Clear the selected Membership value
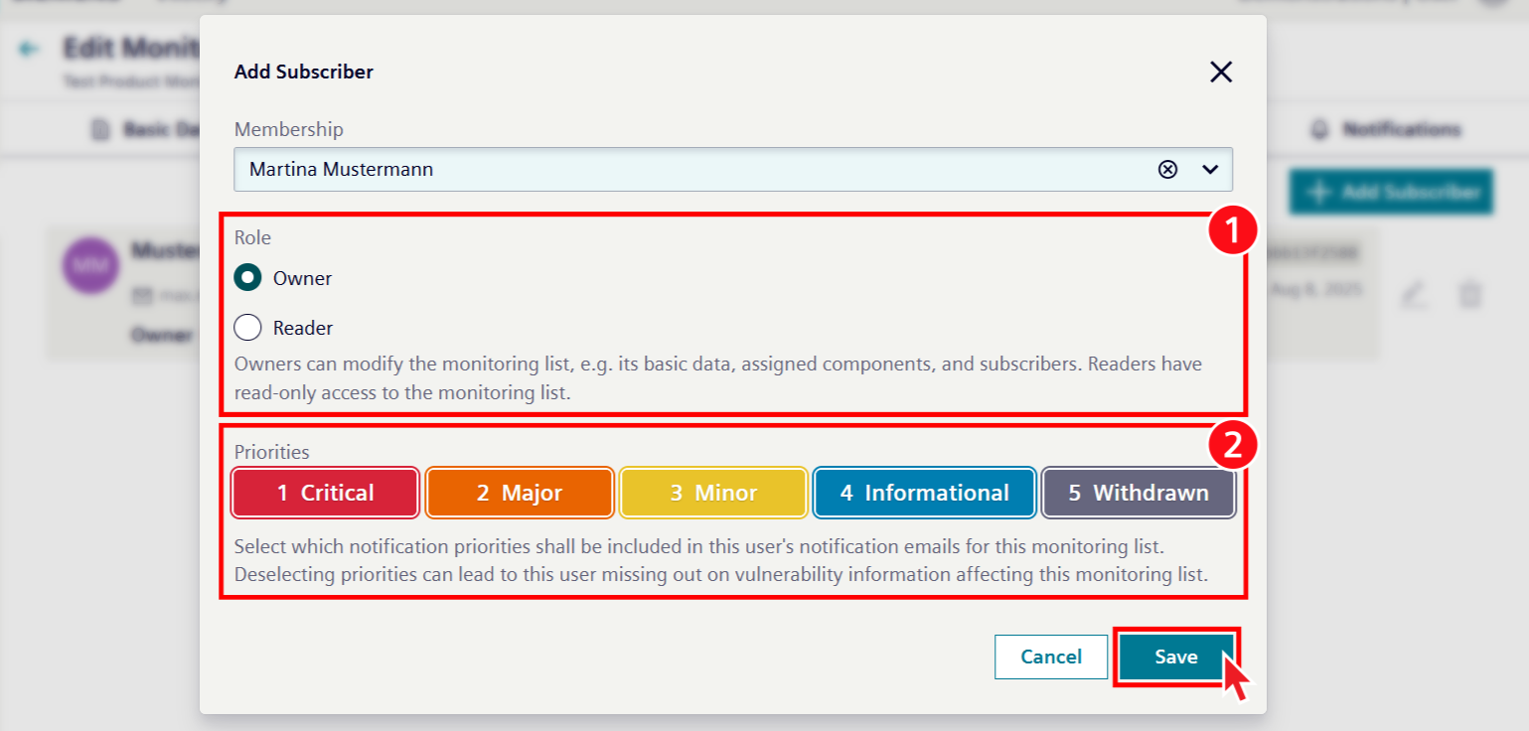Image resolution: width=1529 pixels, height=731 pixels. click(1168, 170)
